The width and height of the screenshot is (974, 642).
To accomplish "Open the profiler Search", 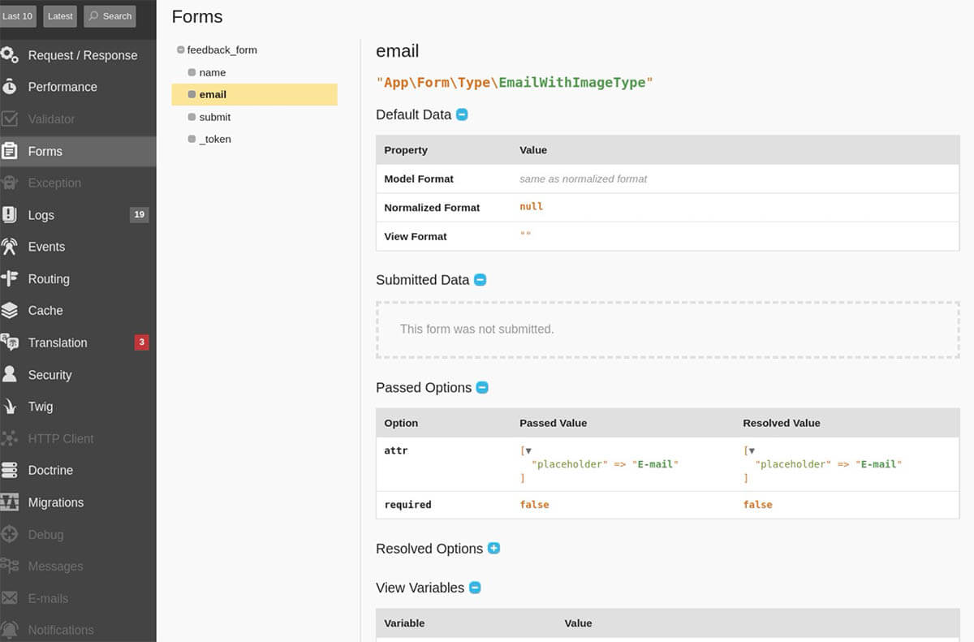I will (109, 15).
